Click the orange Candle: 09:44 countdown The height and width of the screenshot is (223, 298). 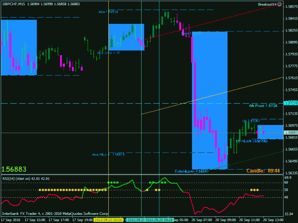click(x=263, y=171)
